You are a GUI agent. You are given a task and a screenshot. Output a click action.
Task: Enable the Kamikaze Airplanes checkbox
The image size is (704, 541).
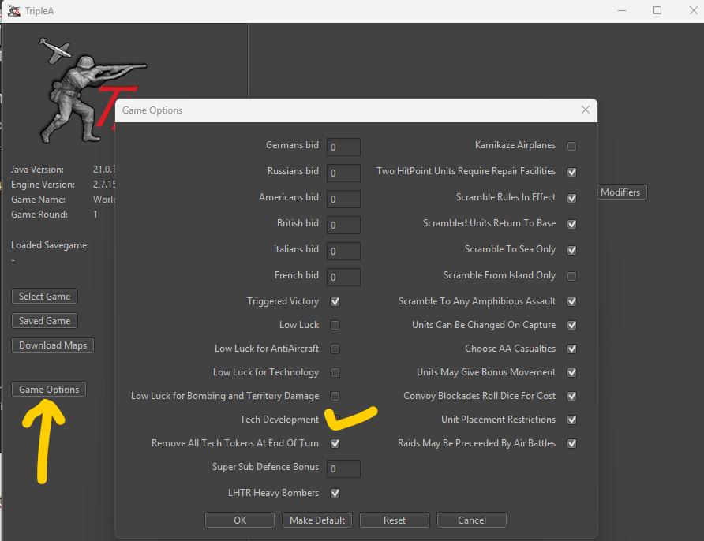(x=571, y=146)
